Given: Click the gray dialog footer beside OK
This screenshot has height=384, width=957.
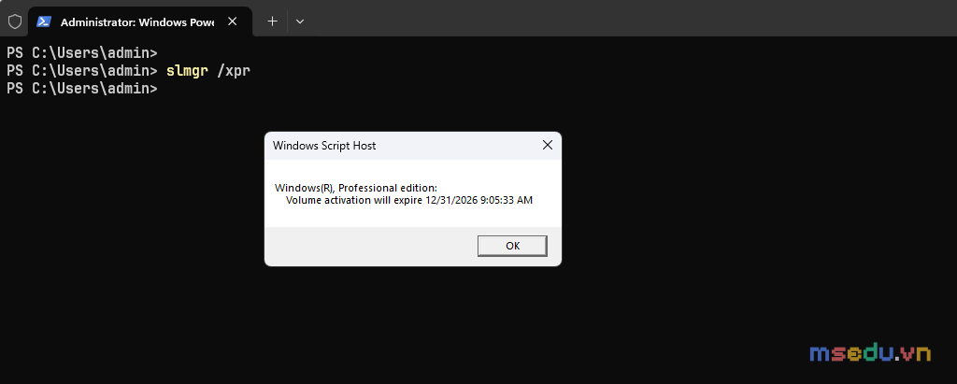Looking at the screenshot, I should click(370, 246).
